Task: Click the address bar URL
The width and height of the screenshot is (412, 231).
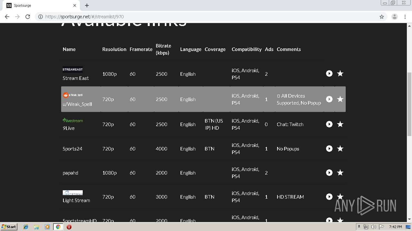Action: pyautogui.click(x=85, y=17)
